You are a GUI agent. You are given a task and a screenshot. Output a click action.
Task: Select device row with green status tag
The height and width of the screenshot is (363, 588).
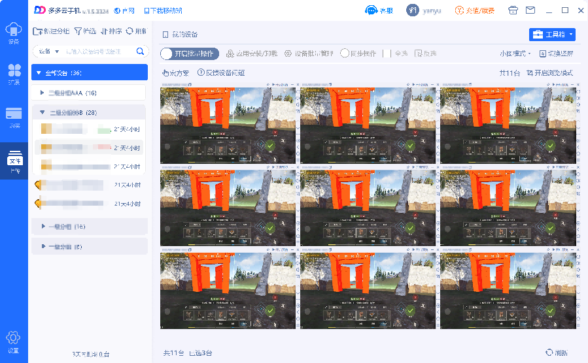(89, 129)
